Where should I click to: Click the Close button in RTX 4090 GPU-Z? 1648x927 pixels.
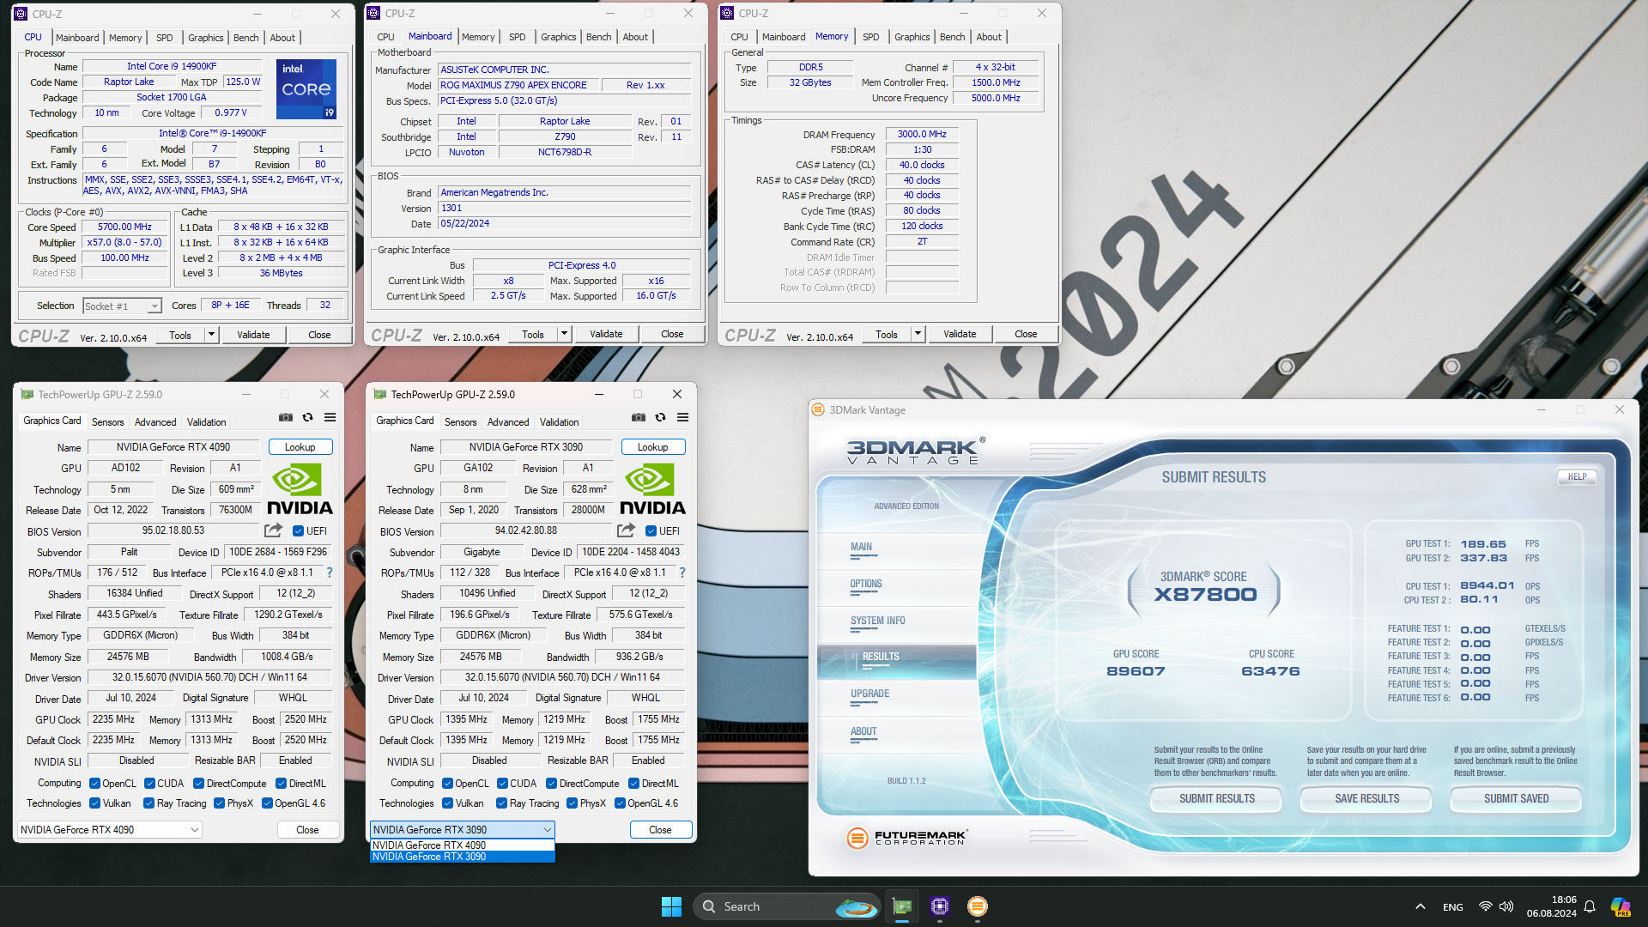(x=307, y=830)
